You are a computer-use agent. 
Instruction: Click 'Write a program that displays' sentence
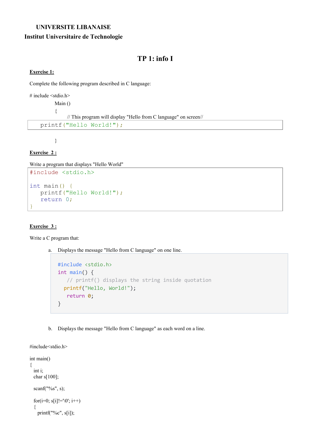[x=76, y=164]
